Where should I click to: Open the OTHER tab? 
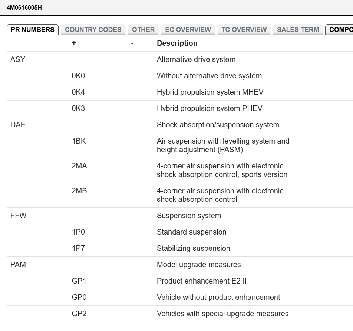143,30
